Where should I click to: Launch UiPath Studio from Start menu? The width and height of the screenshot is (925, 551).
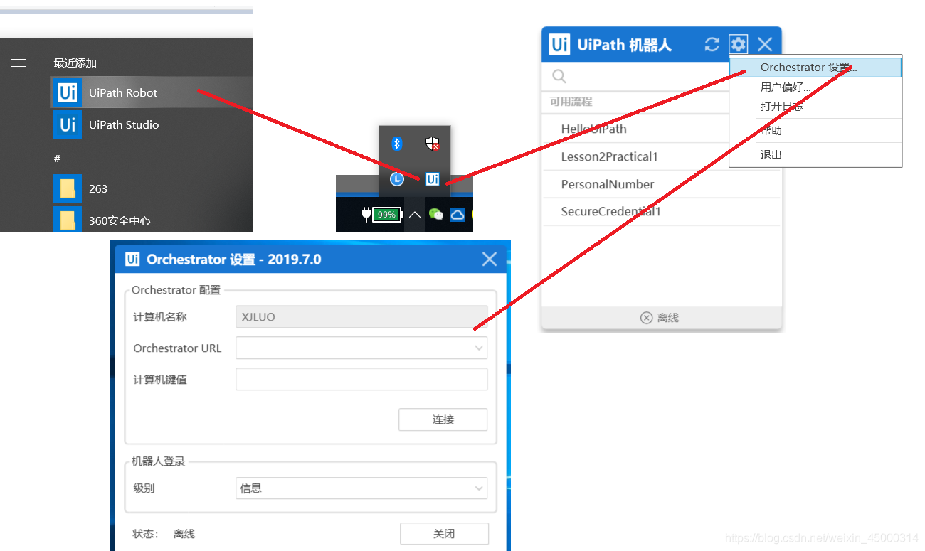[x=151, y=124]
